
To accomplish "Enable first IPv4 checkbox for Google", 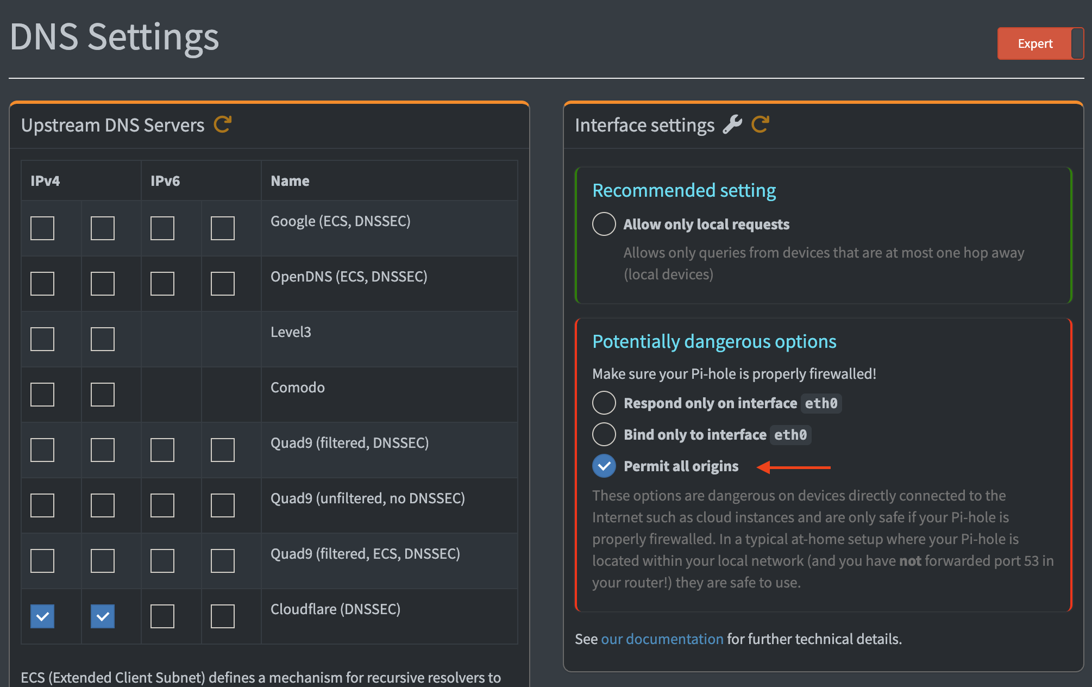I will point(42,228).
